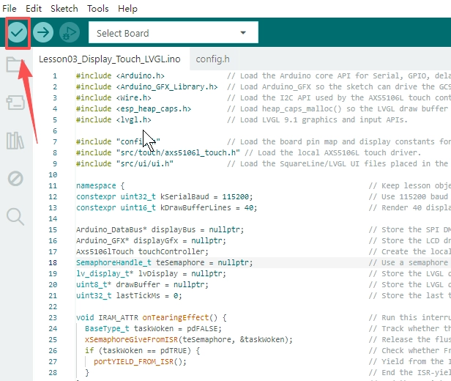
Task: Click taskWoken = pdFALSE line
Action: (153, 329)
